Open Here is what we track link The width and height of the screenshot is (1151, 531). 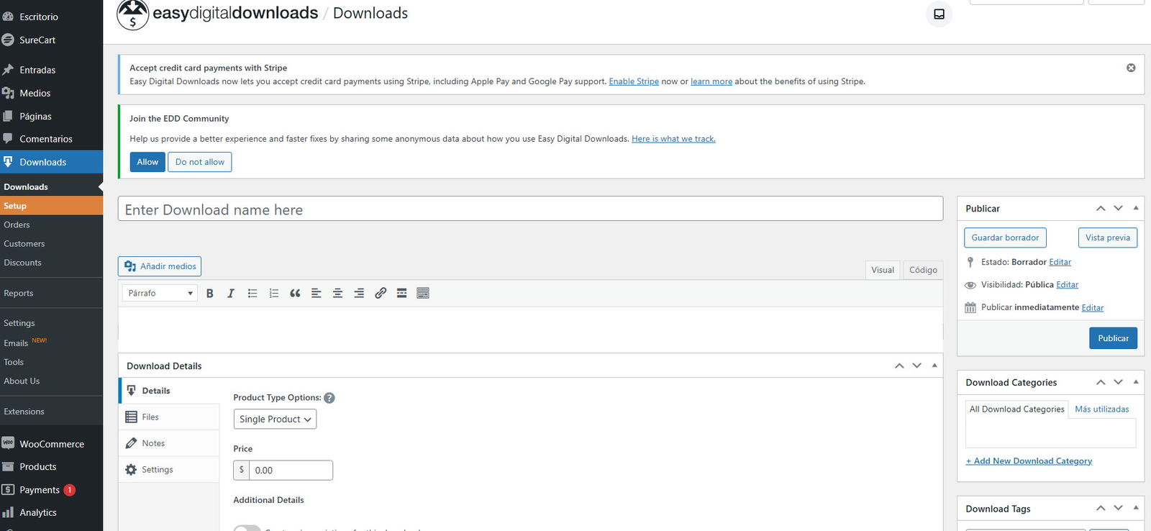click(673, 139)
